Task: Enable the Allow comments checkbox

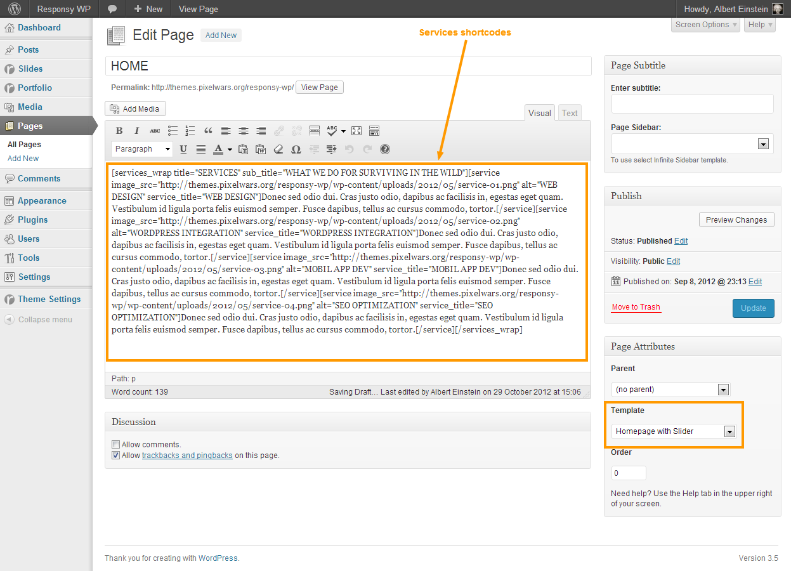Action: (x=115, y=445)
